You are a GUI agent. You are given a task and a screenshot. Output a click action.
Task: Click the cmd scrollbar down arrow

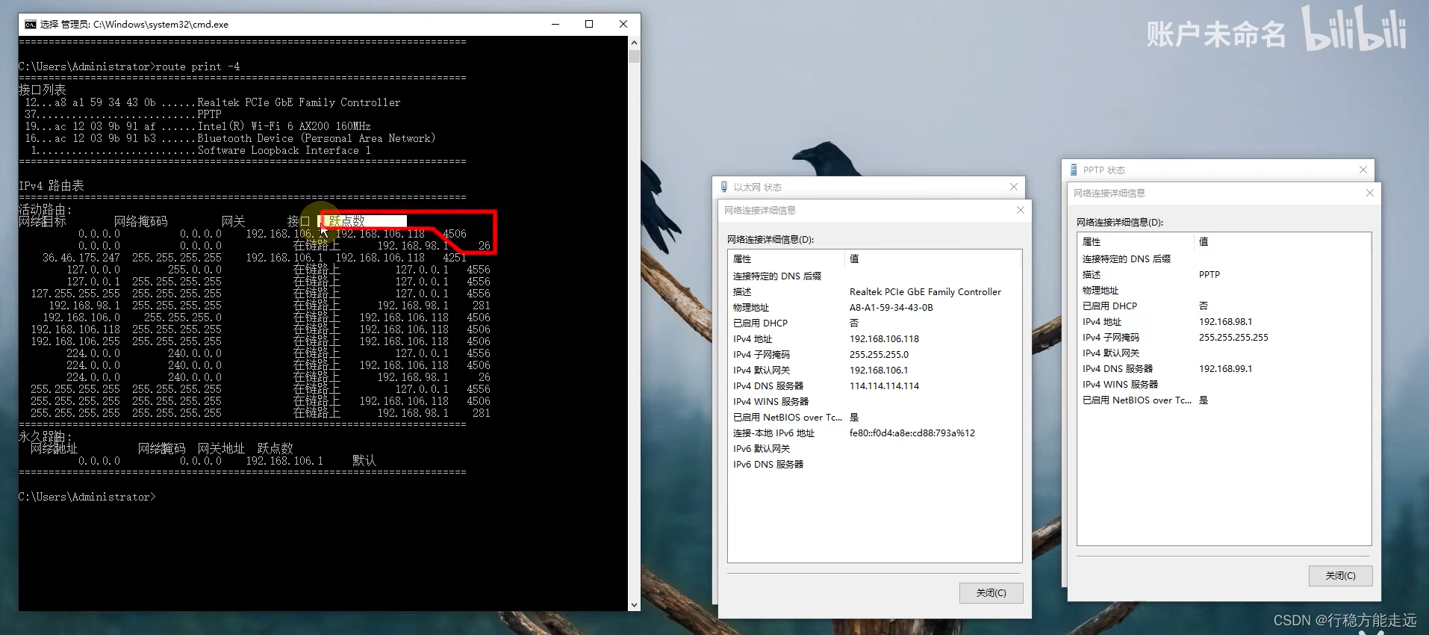634,604
